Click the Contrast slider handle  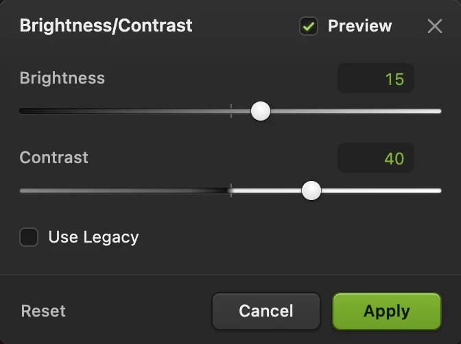click(311, 191)
